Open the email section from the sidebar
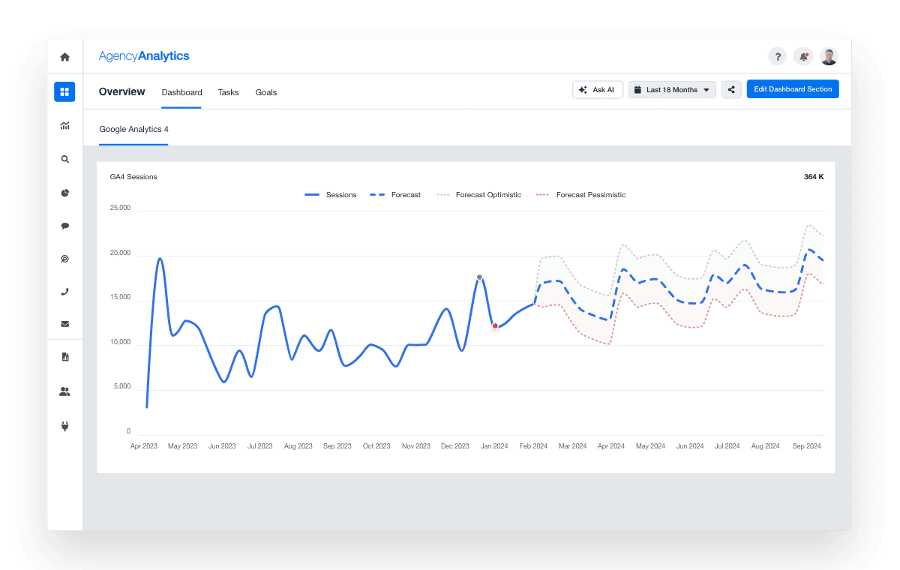Viewport: 900px width, 570px height. pos(64,323)
